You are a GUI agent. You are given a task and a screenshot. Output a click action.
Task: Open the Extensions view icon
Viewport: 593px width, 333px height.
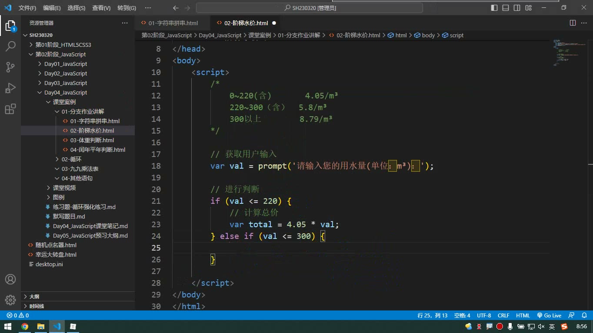[10, 109]
